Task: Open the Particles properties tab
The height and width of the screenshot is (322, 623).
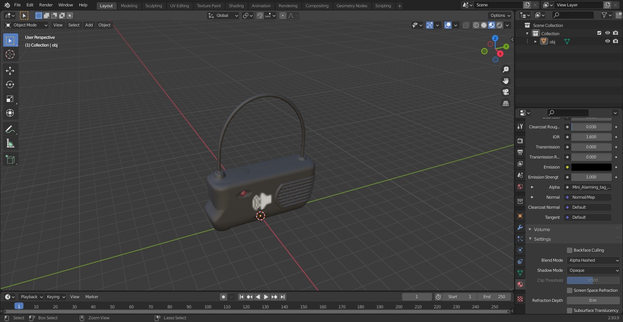Action: click(x=520, y=238)
